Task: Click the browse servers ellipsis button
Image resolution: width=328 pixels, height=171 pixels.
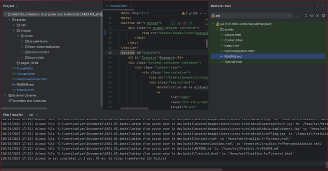Action: pyautogui.click(x=296, y=16)
